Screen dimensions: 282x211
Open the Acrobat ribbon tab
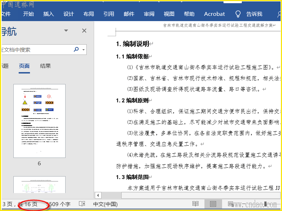(x=214, y=14)
